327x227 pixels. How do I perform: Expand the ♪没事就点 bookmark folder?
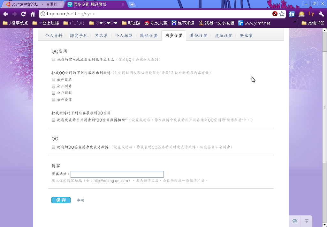(15, 23)
